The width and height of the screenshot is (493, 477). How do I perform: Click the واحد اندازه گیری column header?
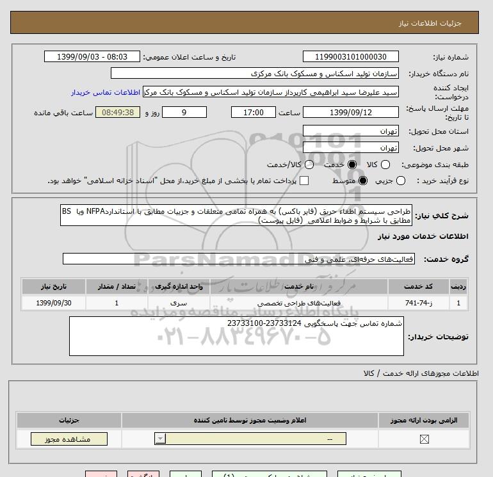coord(179,286)
